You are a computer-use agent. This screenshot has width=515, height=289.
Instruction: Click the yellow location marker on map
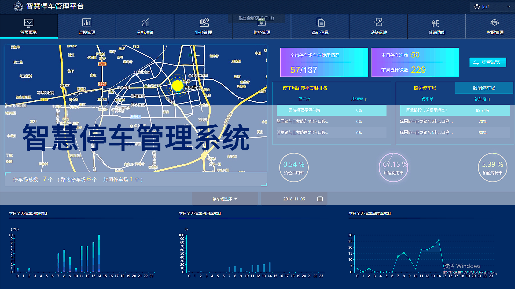coord(177,86)
